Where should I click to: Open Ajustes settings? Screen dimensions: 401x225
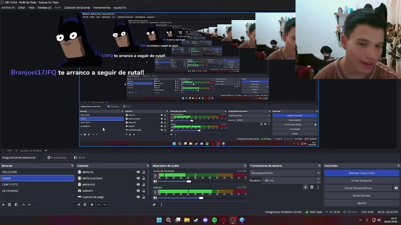(362, 203)
